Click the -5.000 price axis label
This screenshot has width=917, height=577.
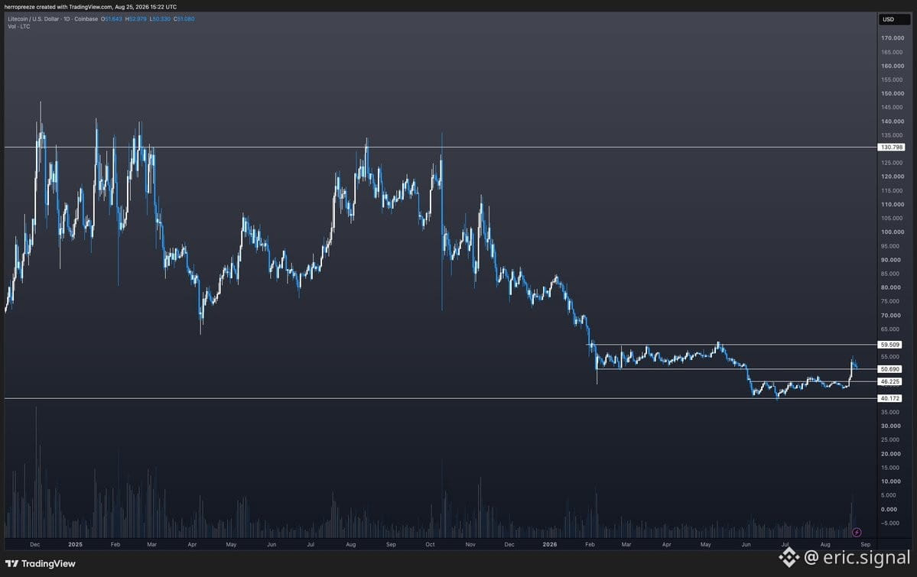[891, 524]
